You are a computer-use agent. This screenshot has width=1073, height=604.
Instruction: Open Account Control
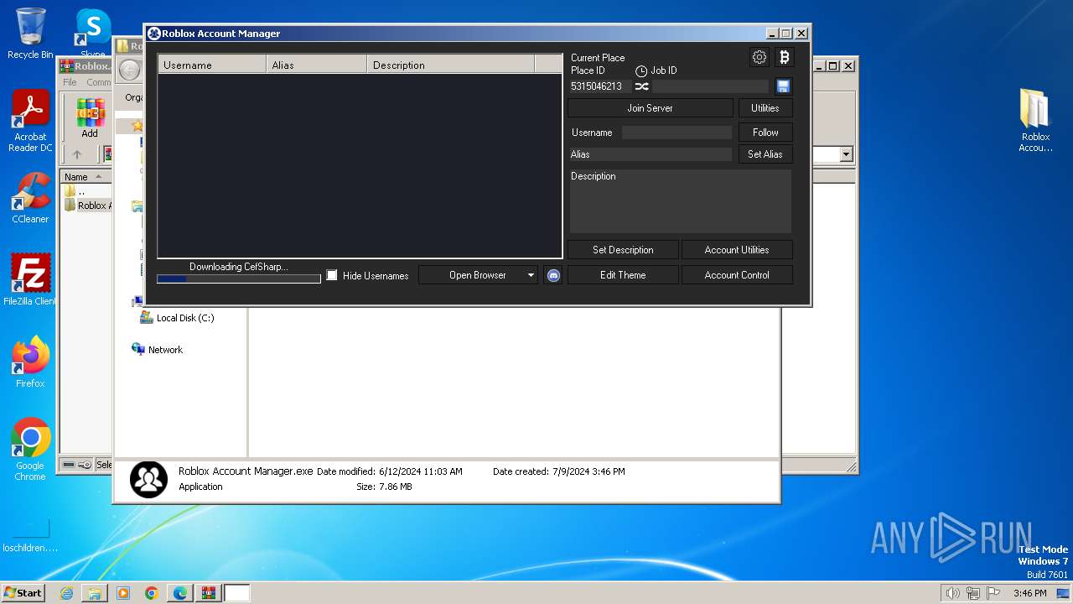pyautogui.click(x=737, y=275)
